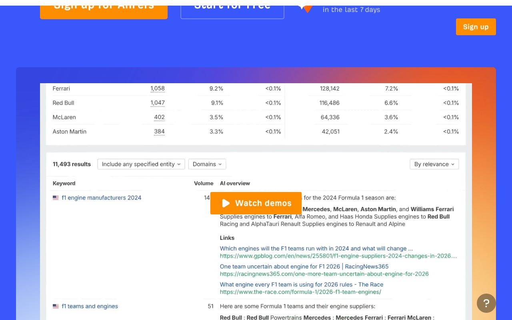Image resolution: width=512 pixels, height=320 pixels.
Task: Click the volume 51 for f1 teams and engines
Action: click(210, 306)
